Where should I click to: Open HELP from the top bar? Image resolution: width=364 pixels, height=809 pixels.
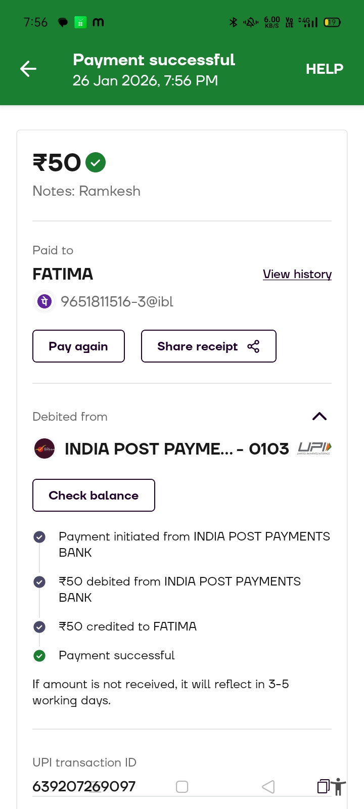pos(324,69)
